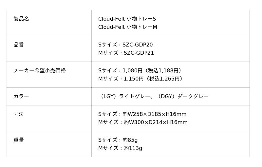The image size is (262, 167).
Task: Select the 重量 row header
Action: [x=19, y=140]
